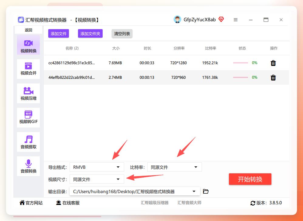Open the 汇帮音频大师 link
The height and width of the screenshot is (221, 303).
pos(189,203)
